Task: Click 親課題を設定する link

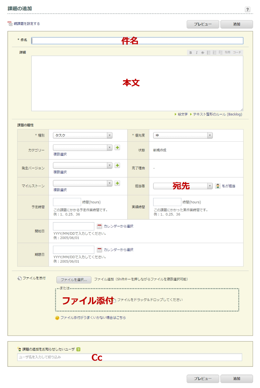Action: pos(27,24)
